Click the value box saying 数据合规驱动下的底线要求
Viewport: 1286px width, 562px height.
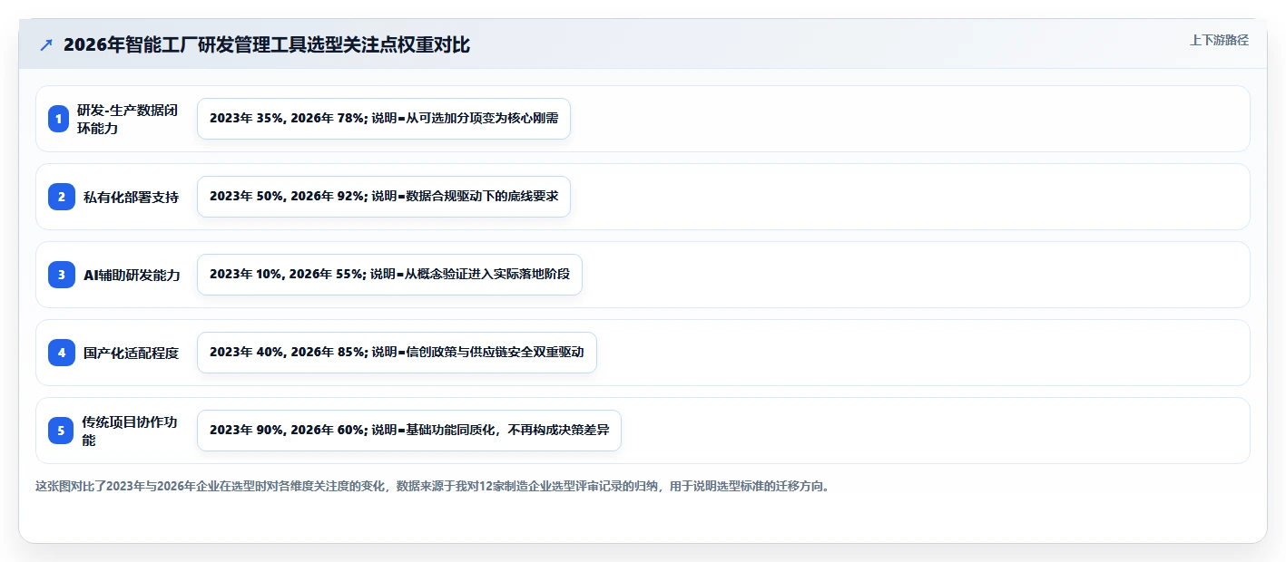pyautogui.click(x=384, y=197)
